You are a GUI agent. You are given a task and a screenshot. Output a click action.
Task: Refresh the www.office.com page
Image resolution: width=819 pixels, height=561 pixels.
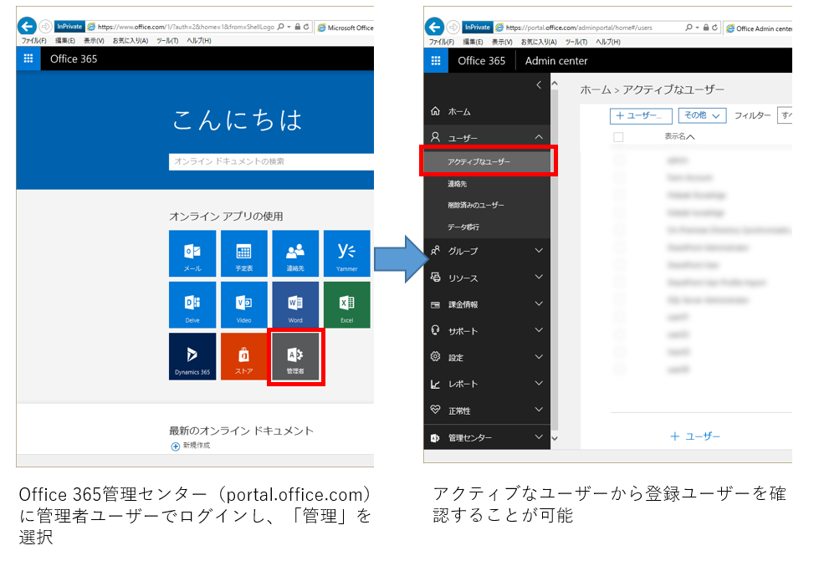click(x=306, y=27)
